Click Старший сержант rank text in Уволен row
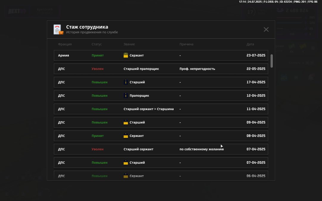This screenshot has height=201, width=322. [x=138, y=149]
